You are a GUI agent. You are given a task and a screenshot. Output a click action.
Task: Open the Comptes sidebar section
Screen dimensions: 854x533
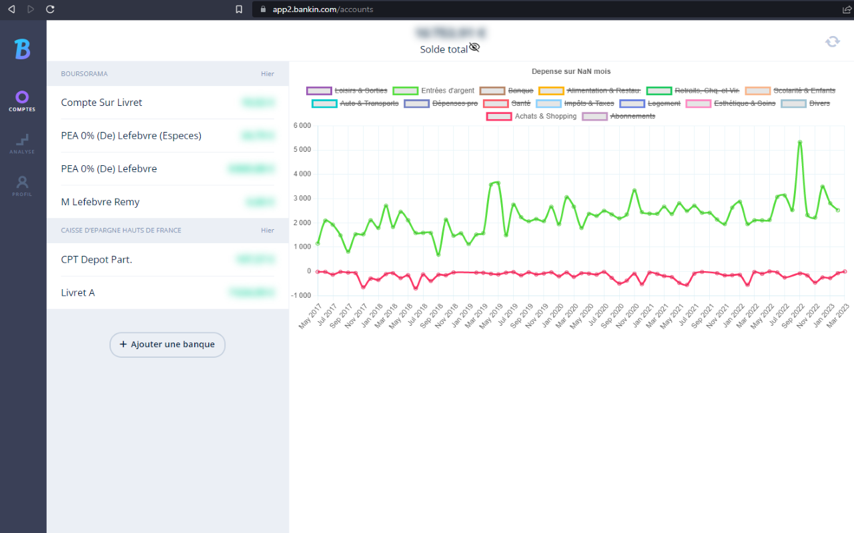22,101
